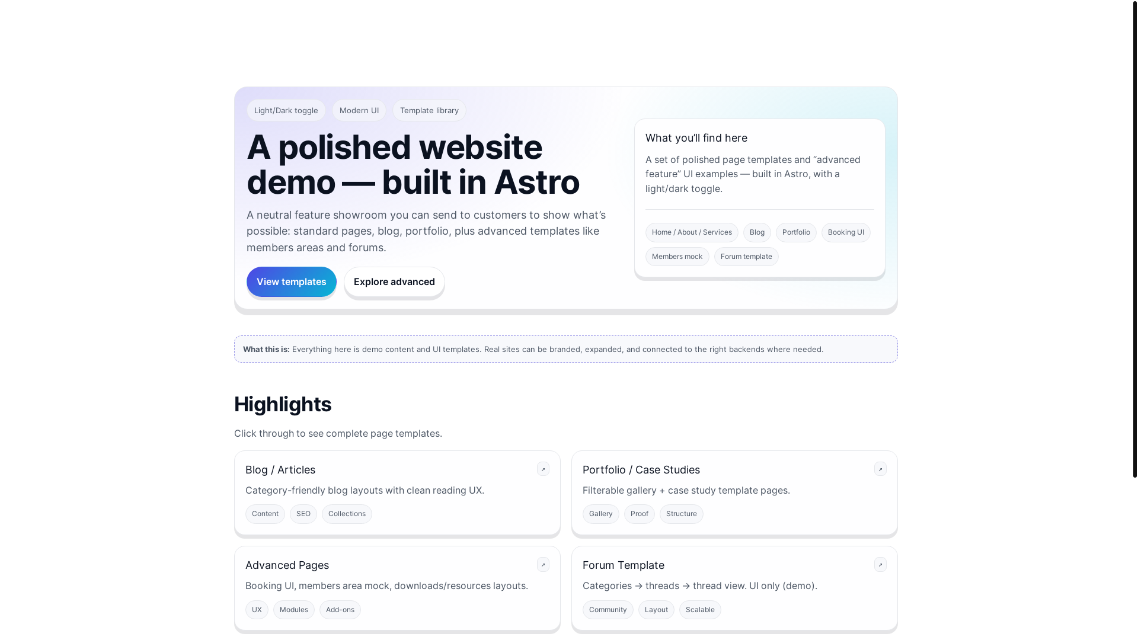Open the Blog / Articles card title

(280, 470)
